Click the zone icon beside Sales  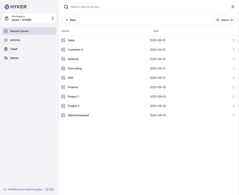(x=63, y=40)
